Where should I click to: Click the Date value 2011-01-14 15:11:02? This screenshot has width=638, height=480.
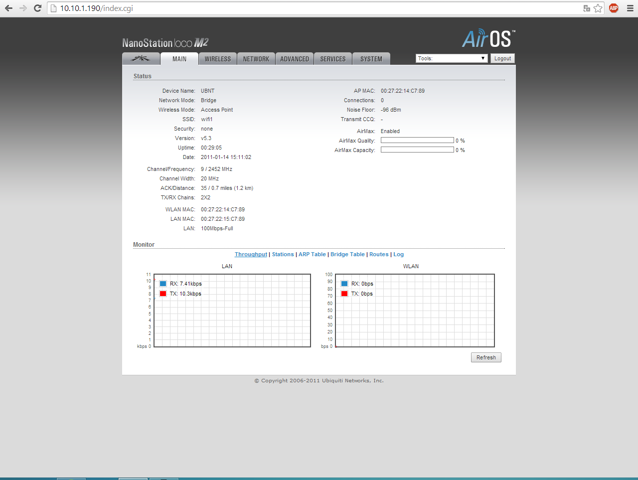(226, 157)
